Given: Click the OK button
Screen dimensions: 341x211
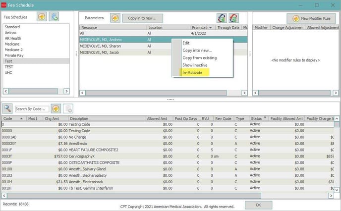Looking at the screenshot, I should coord(259,204).
